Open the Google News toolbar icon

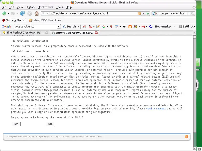(x=84, y=27)
